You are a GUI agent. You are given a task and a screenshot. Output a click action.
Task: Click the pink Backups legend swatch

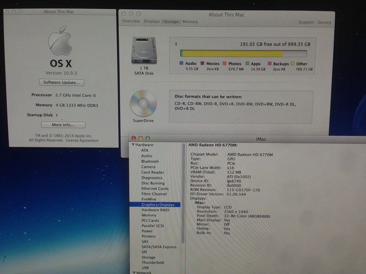[x=269, y=63]
